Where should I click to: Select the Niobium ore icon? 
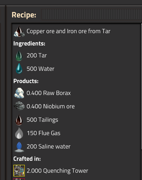[x=19, y=106]
